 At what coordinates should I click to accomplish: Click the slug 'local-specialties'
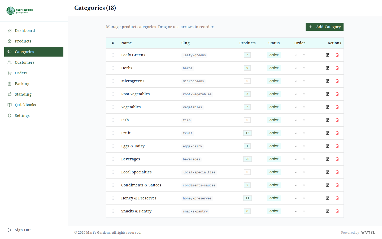pos(199,172)
